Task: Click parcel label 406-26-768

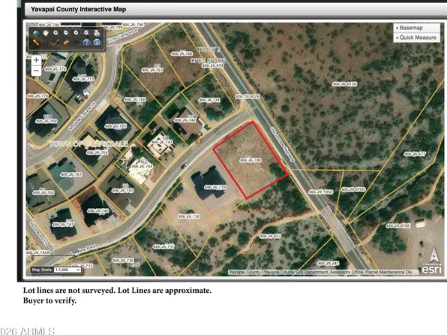Action: coord(182,54)
